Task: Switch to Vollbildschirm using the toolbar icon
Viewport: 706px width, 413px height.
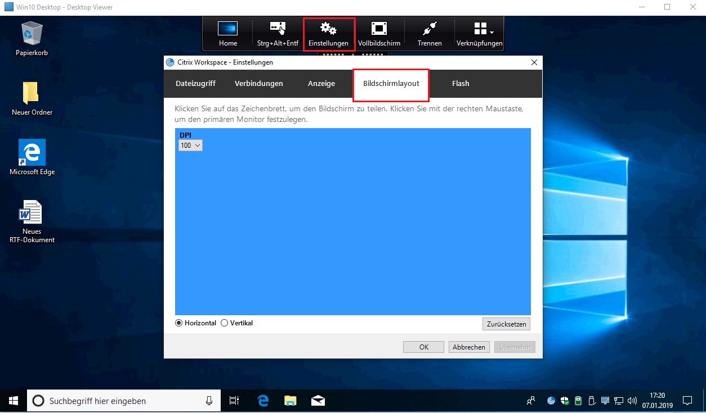Action: coord(379,33)
